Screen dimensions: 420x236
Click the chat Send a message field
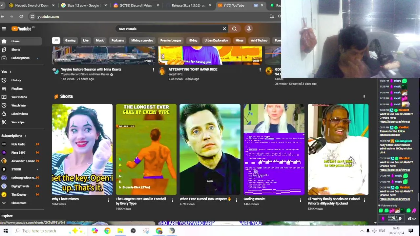pos(392,219)
